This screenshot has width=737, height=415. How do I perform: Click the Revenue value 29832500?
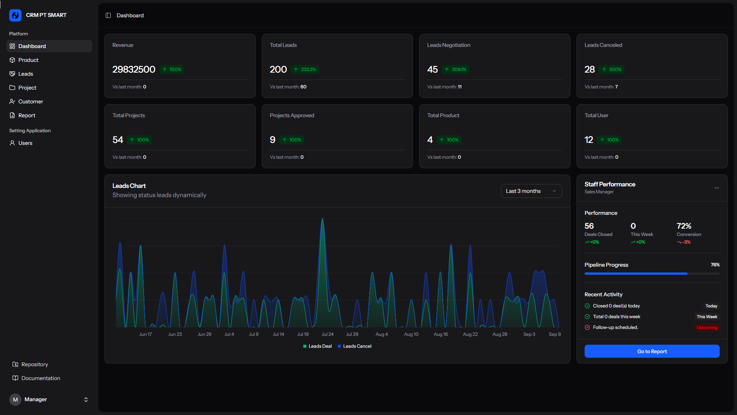(x=134, y=70)
